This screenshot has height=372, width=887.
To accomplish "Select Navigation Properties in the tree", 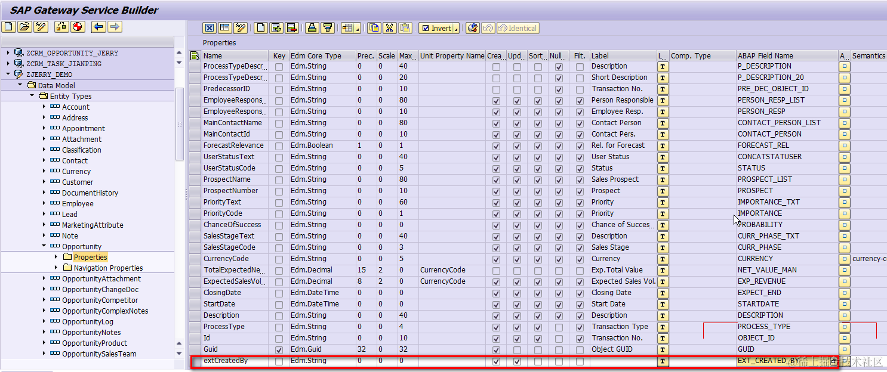I will pos(108,268).
